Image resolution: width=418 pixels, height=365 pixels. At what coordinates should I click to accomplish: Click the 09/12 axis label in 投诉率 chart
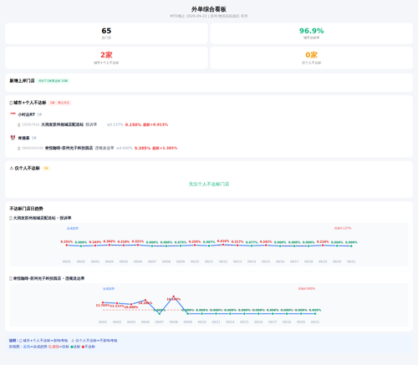coord(223,261)
